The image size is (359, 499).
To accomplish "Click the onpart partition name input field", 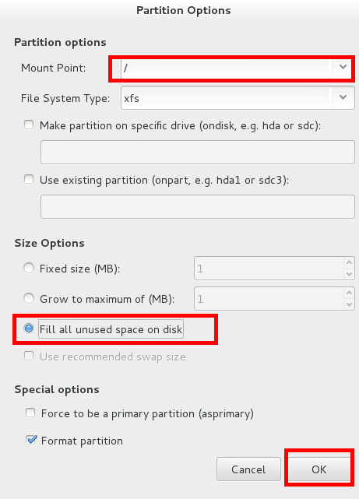I will pos(198,206).
